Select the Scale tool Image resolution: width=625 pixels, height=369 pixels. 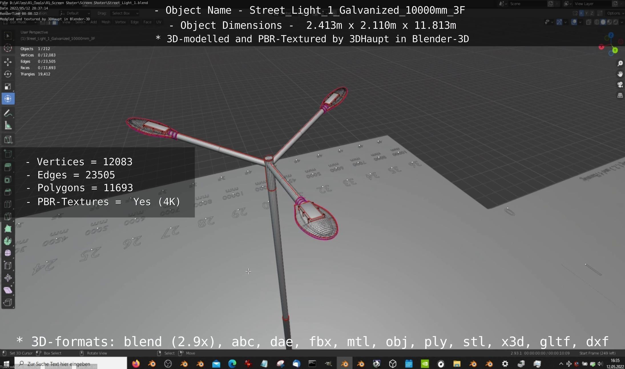[8, 86]
